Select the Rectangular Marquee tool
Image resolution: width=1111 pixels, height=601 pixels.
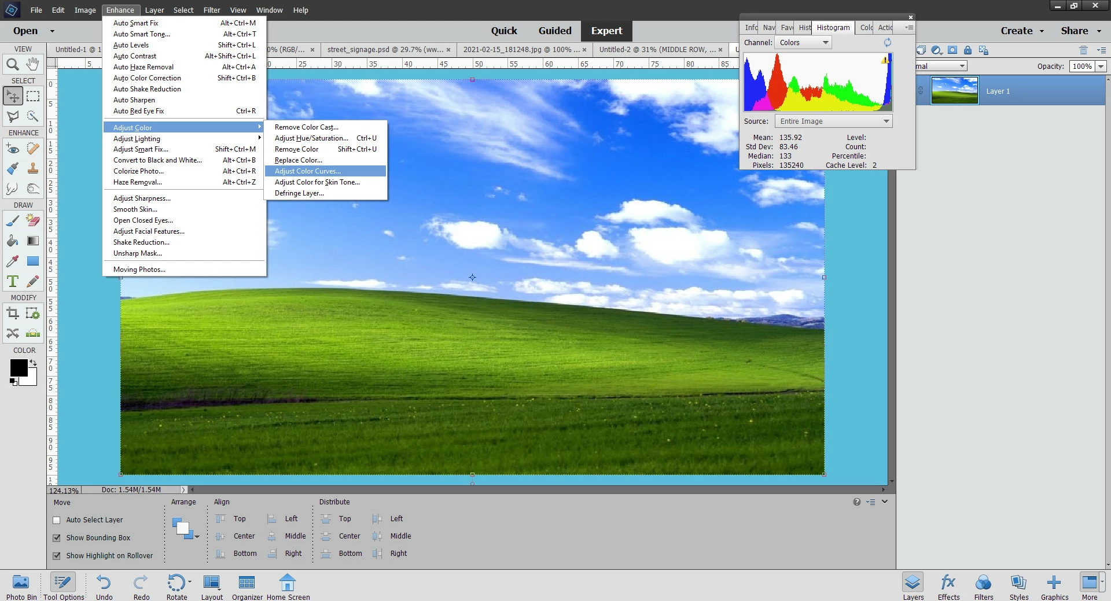pyautogui.click(x=33, y=96)
